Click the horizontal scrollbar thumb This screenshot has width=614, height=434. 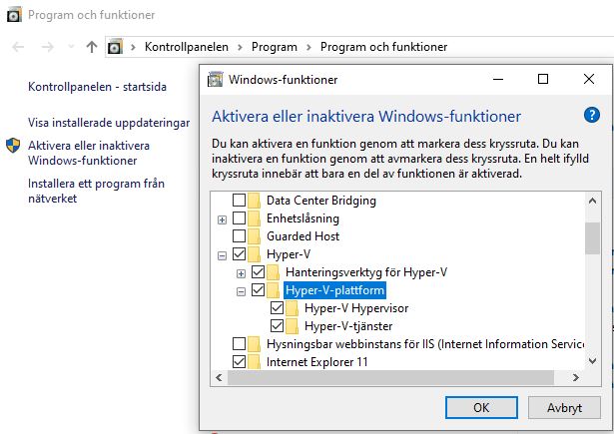coord(390,378)
